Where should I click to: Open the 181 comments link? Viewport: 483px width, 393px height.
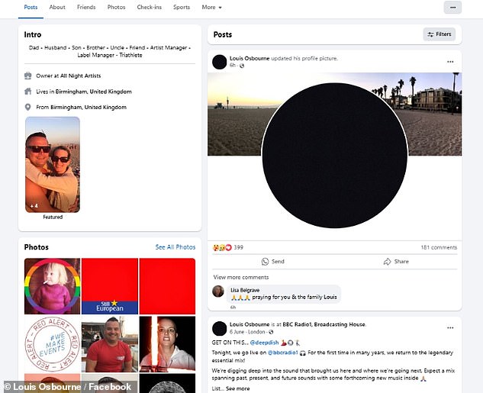439,247
